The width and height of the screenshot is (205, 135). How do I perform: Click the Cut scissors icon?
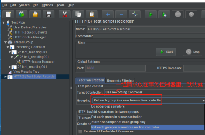coord(65,14)
